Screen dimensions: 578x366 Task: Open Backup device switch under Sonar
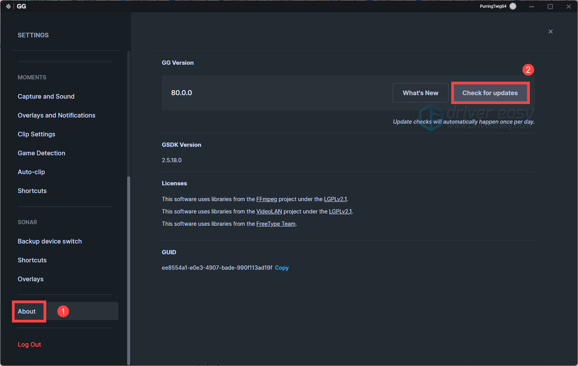click(x=50, y=241)
